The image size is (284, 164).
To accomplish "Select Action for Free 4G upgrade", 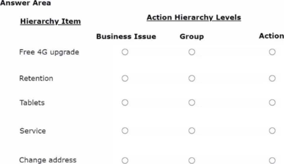I will (x=272, y=52).
